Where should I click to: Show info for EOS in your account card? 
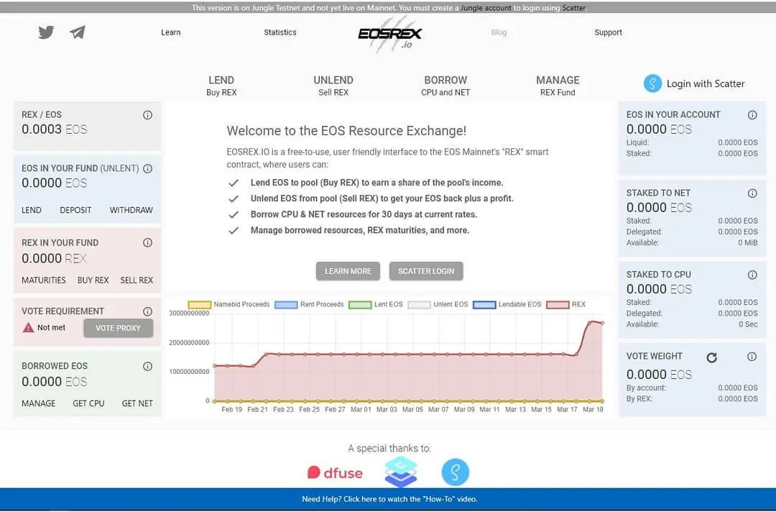coord(752,115)
